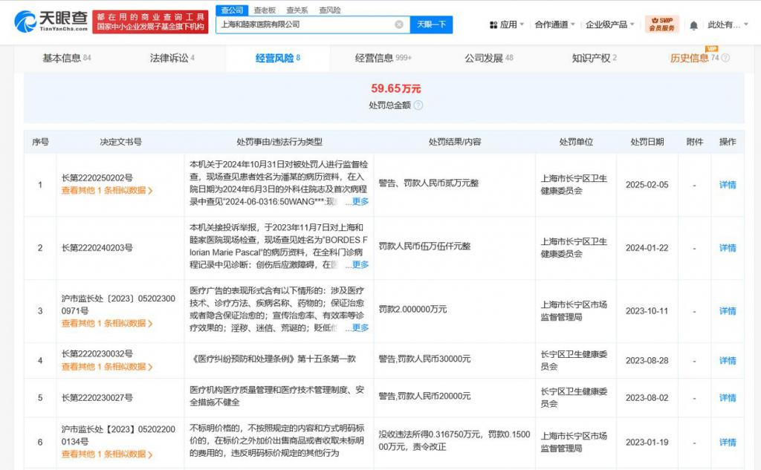The width and height of the screenshot is (761, 470).
Task: Switch to the 法律诉讼 tab
Action: (172, 58)
